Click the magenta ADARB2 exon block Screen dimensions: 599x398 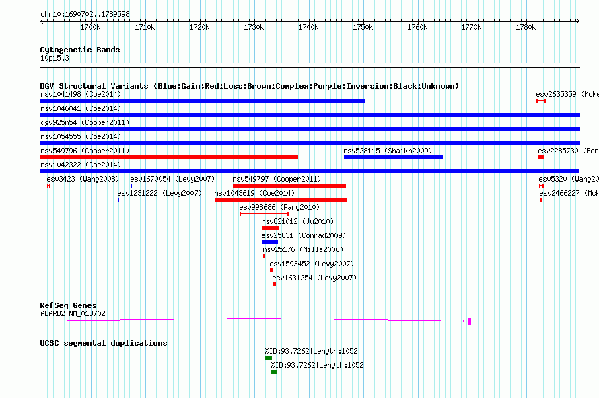(470, 321)
